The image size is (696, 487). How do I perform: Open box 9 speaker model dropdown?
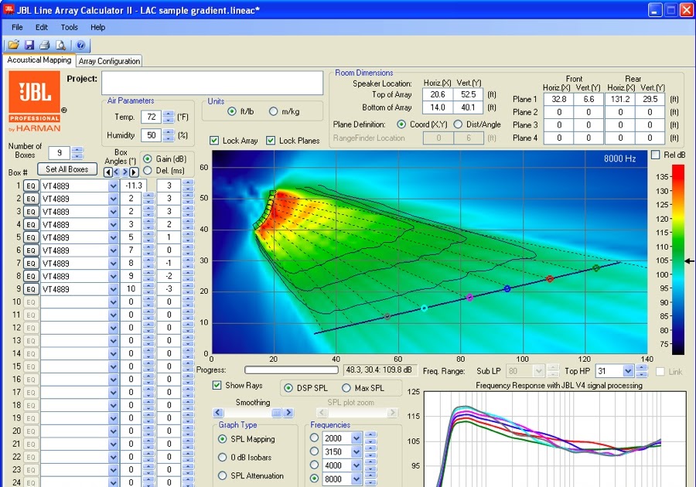click(113, 290)
